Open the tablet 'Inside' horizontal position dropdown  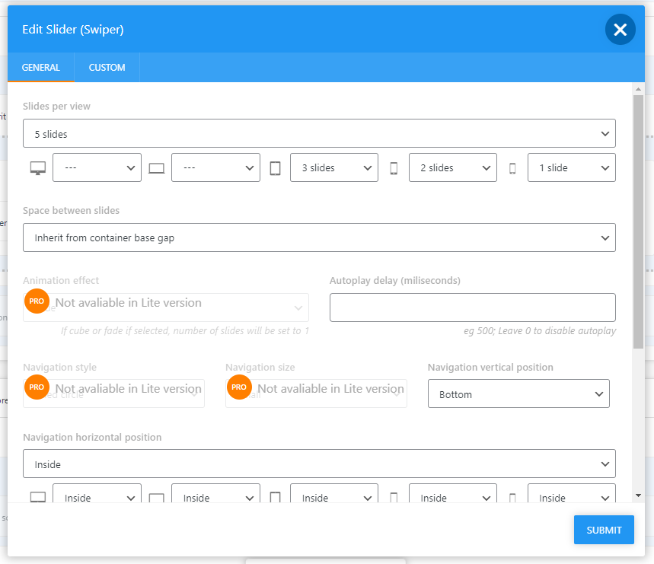[334, 493]
